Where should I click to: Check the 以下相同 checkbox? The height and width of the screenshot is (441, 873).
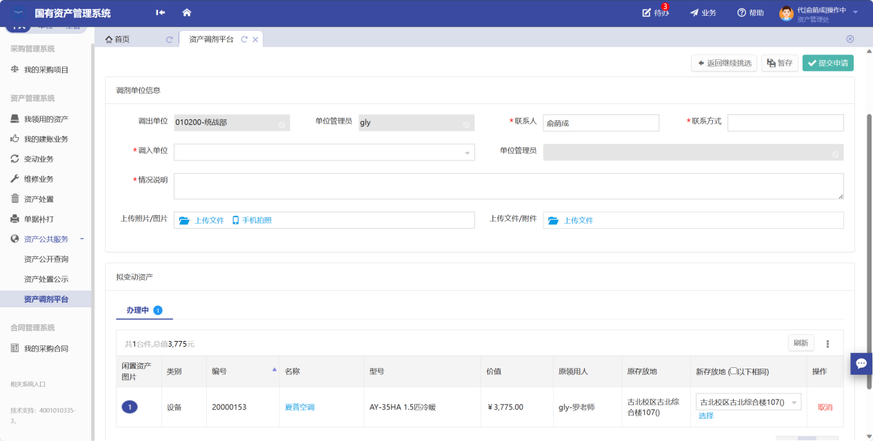733,371
